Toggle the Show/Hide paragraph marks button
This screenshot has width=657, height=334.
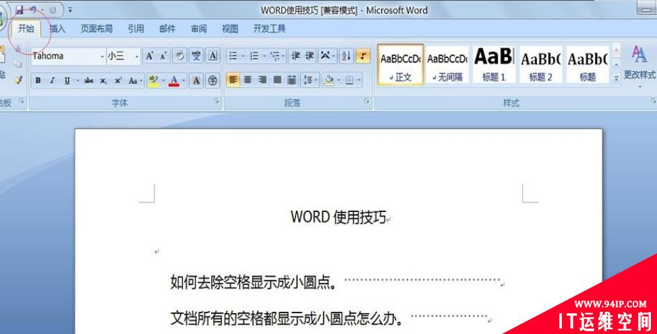pyautogui.click(x=363, y=56)
